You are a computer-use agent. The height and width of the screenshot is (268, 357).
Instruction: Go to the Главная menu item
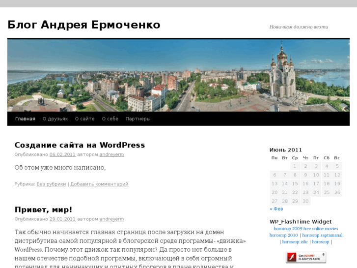click(x=25, y=119)
